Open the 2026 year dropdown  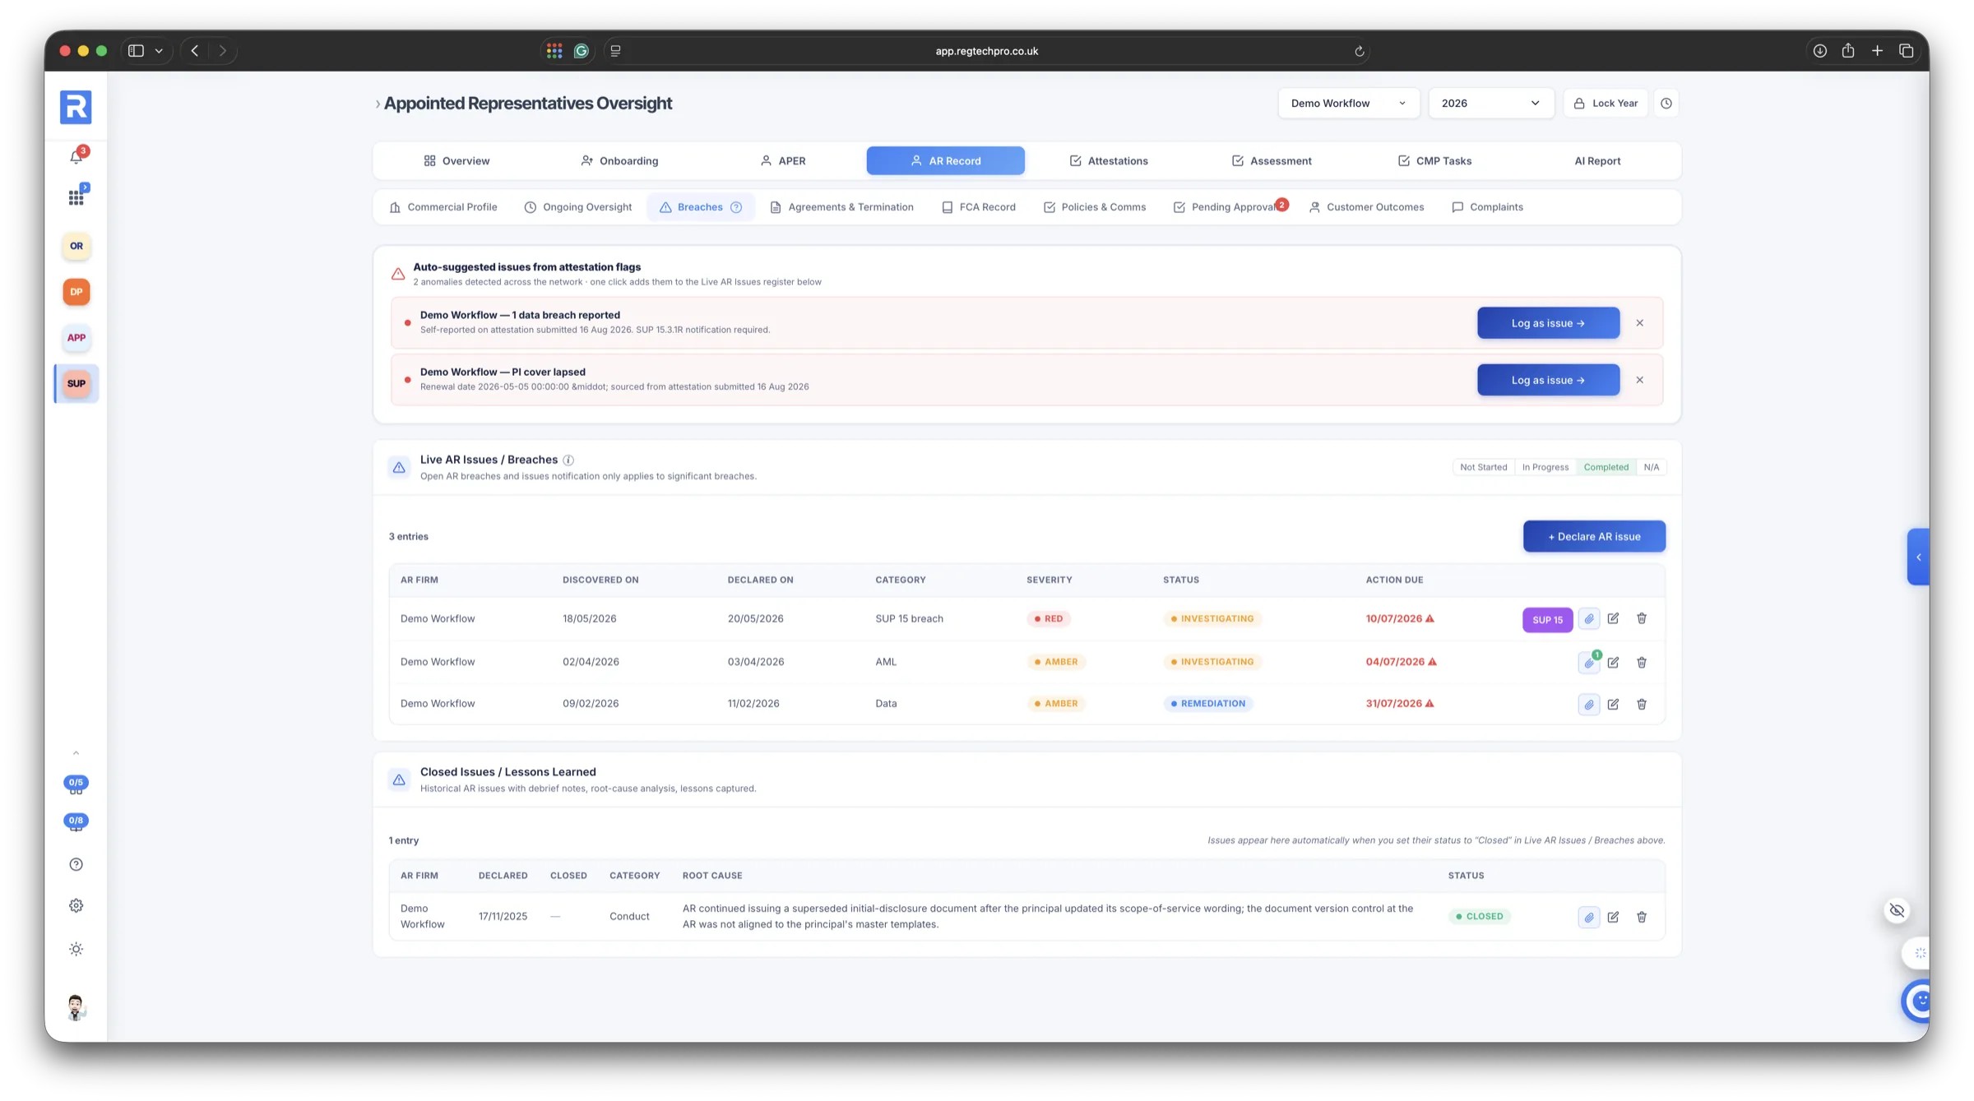tap(1490, 104)
